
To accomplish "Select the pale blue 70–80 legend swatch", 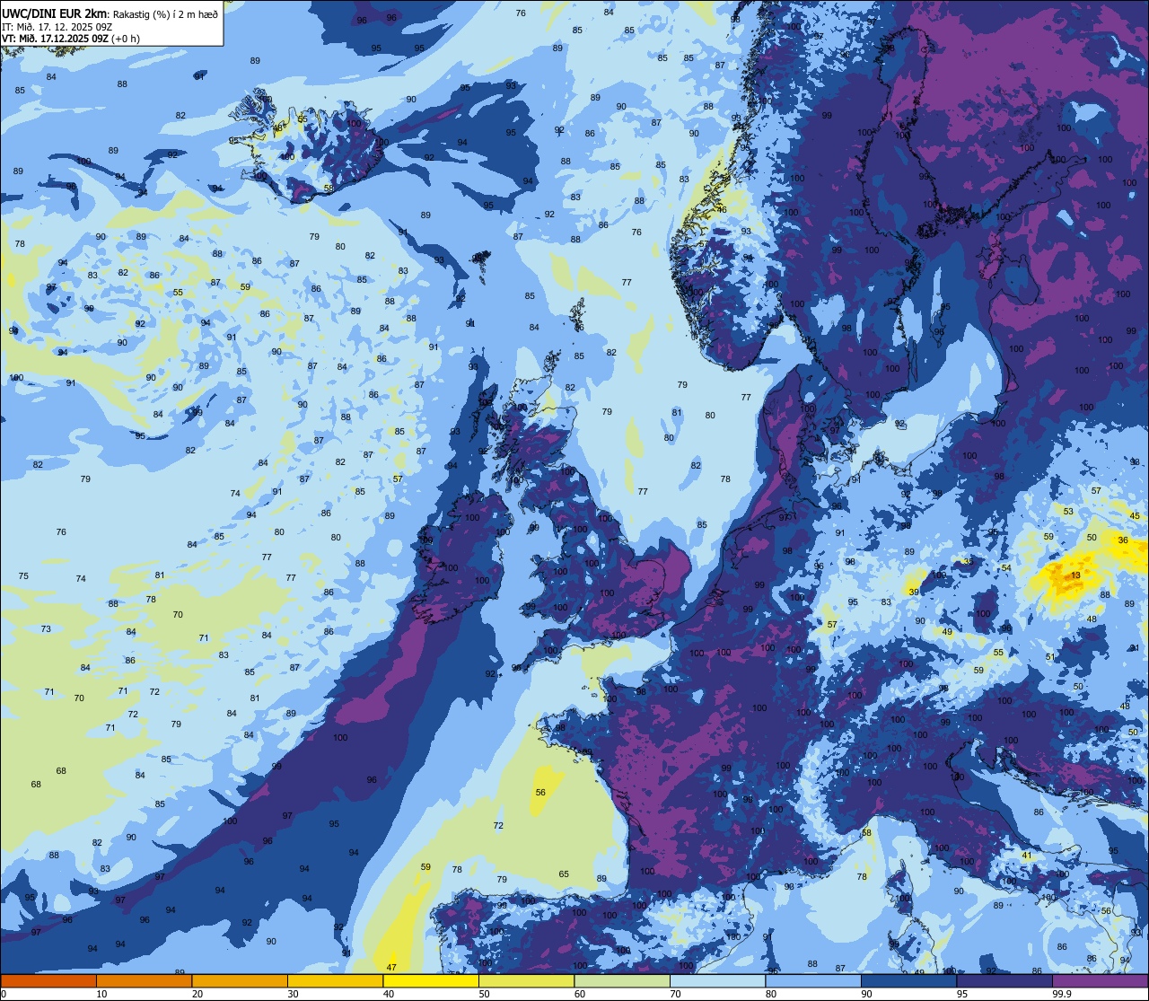I will coord(717,980).
